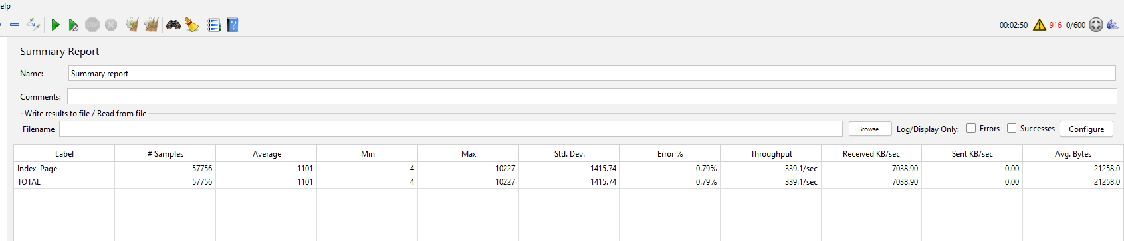The width and height of the screenshot is (1124, 241).
Task: Click the Average column header
Action: (x=267, y=153)
